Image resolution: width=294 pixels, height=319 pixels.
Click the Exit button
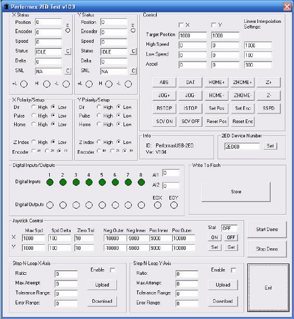pos(268,288)
